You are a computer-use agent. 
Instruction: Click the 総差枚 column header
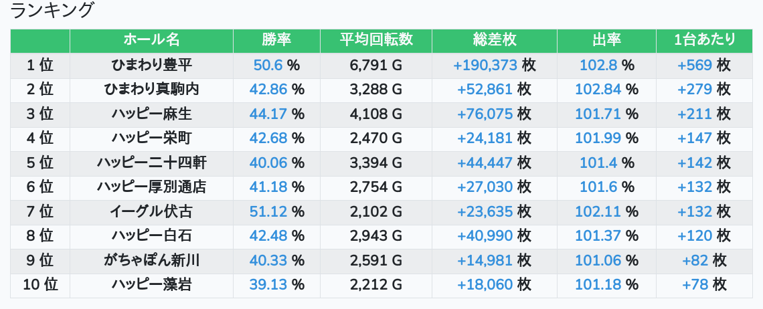pyautogui.click(x=494, y=40)
